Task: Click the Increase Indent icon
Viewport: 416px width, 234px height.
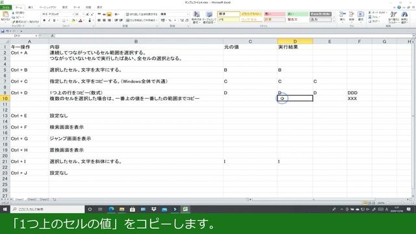Action: coord(121,20)
